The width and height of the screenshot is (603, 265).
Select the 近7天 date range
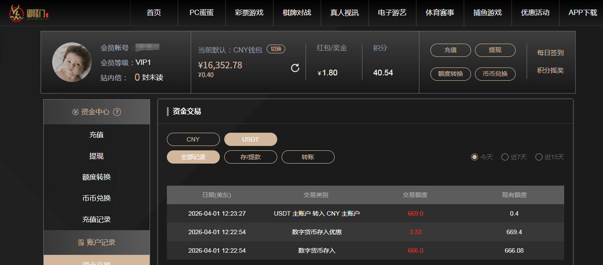(x=505, y=157)
